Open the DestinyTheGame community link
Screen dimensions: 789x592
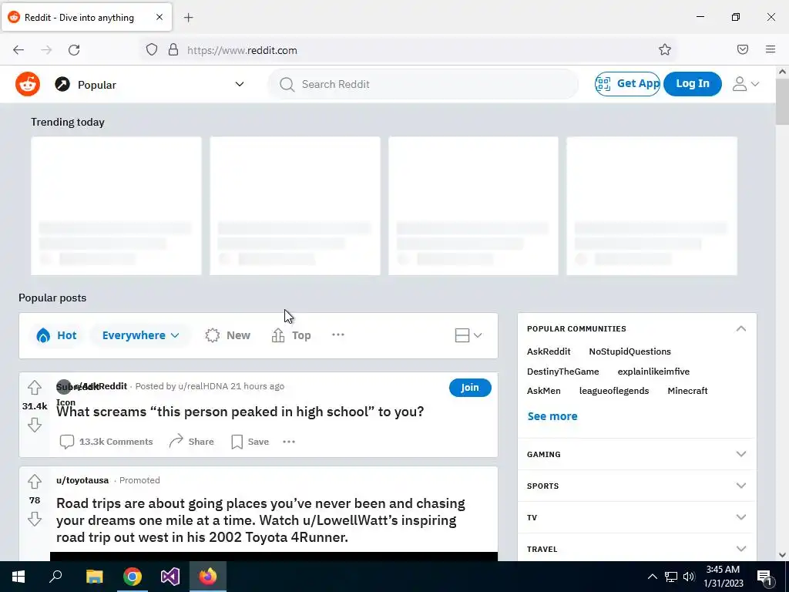pyautogui.click(x=562, y=372)
